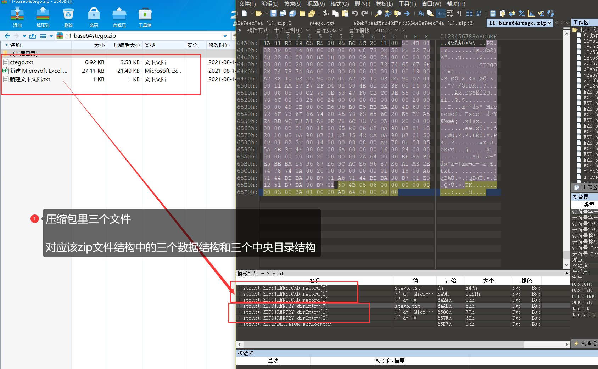Click the Open File folder icon

click(259, 13)
